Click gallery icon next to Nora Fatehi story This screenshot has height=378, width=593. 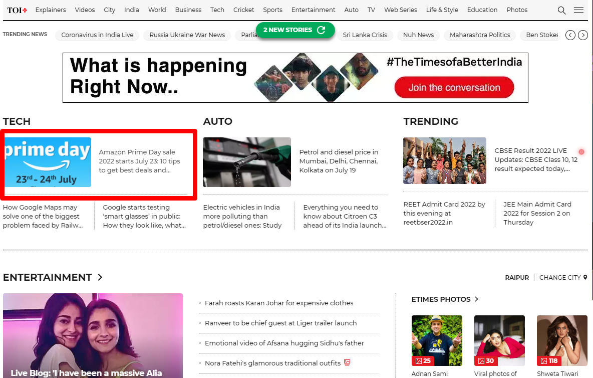pyautogui.click(x=347, y=362)
